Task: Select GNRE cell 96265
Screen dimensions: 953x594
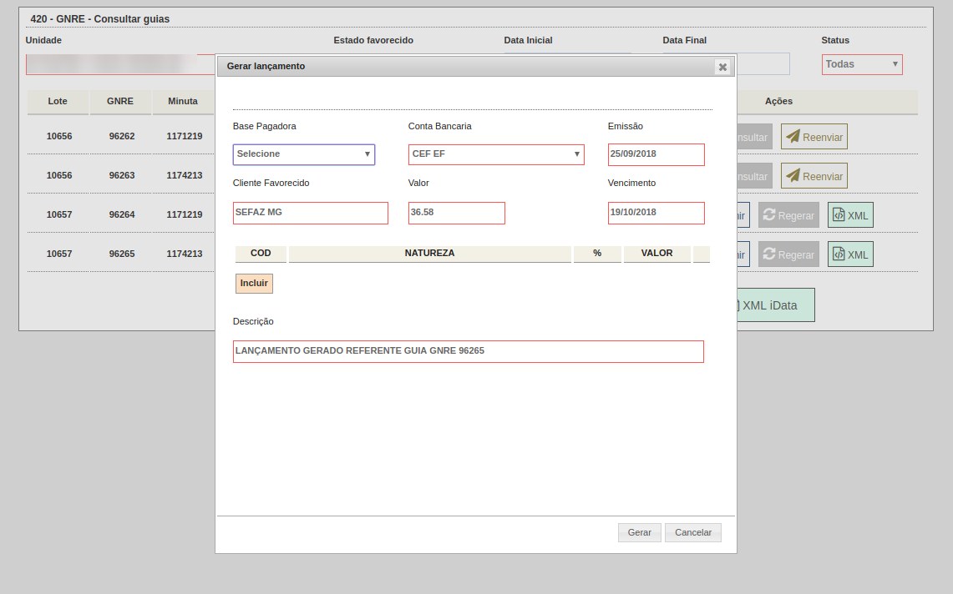Action: click(x=122, y=254)
